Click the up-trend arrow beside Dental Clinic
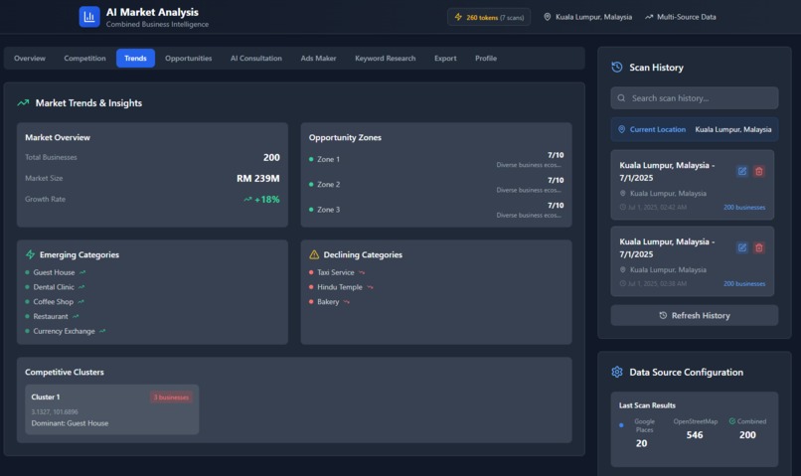Image resolution: width=801 pixels, height=476 pixels. [x=81, y=287]
